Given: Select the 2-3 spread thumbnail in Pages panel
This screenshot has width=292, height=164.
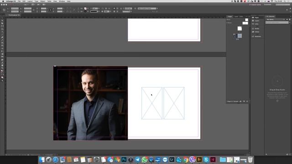Looking at the screenshot, I should click(x=238, y=36).
